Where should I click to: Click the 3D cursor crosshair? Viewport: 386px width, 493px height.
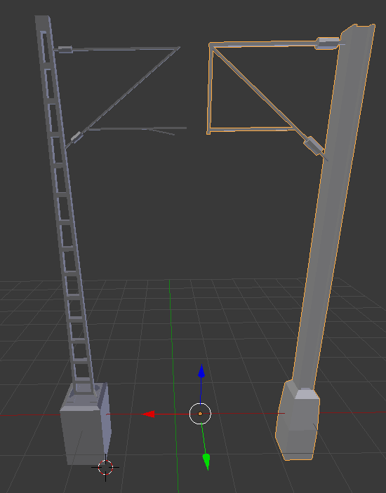(x=105, y=468)
